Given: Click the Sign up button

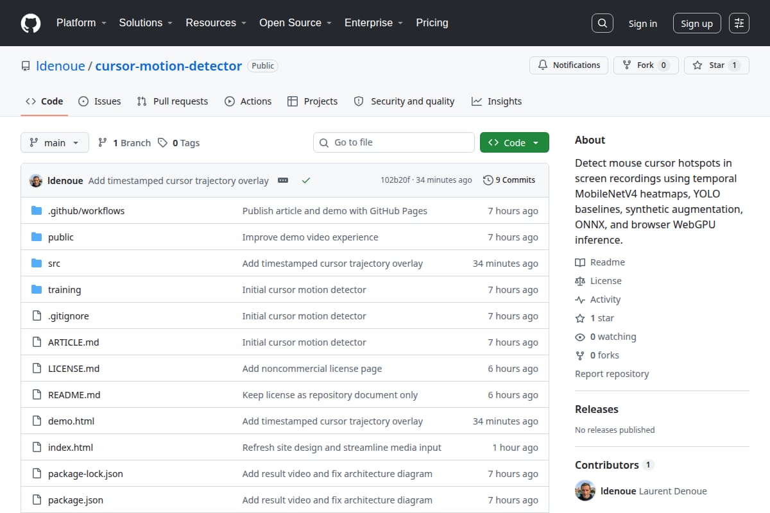Looking at the screenshot, I should (697, 24).
